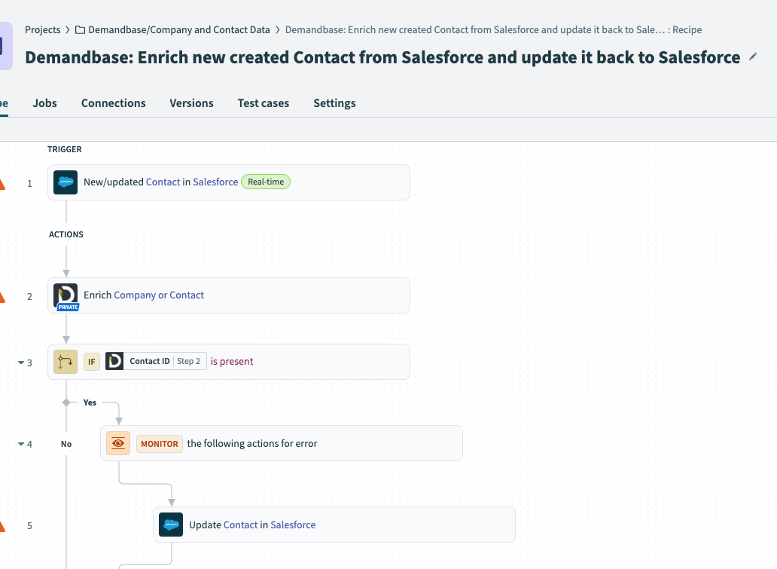Open the Settings tab

(x=334, y=103)
